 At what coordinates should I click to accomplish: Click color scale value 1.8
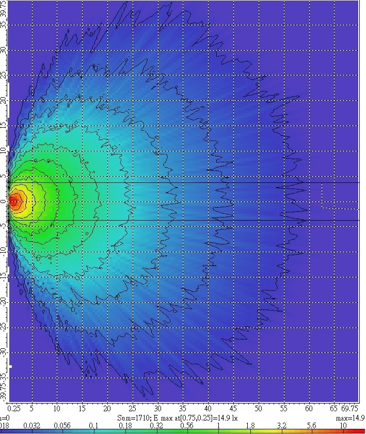[x=250, y=425]
